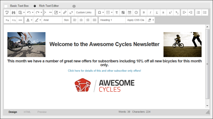Click the spell check icon

click(7, 12)
